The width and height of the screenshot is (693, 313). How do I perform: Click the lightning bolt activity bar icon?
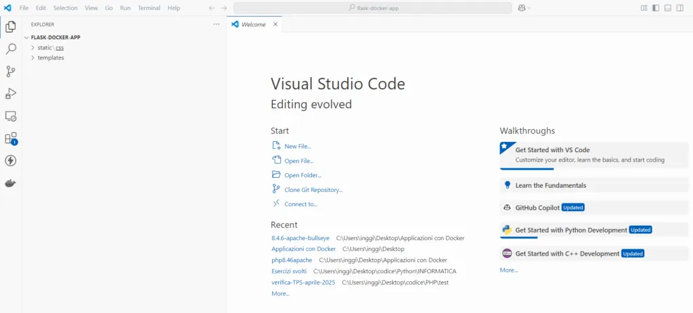(x=11, y=161)
